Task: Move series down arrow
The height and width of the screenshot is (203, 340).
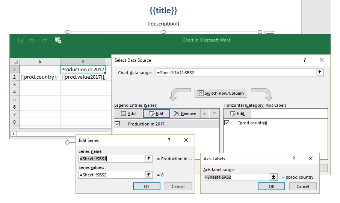Action: tap(214, 113)
